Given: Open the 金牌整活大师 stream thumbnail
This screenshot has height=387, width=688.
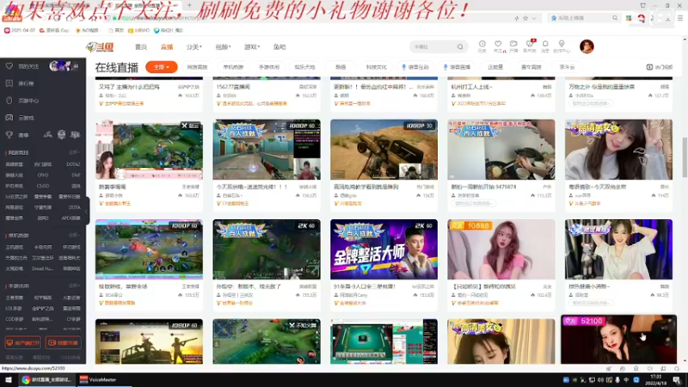Looking at the screenshot, I should 384,249.
